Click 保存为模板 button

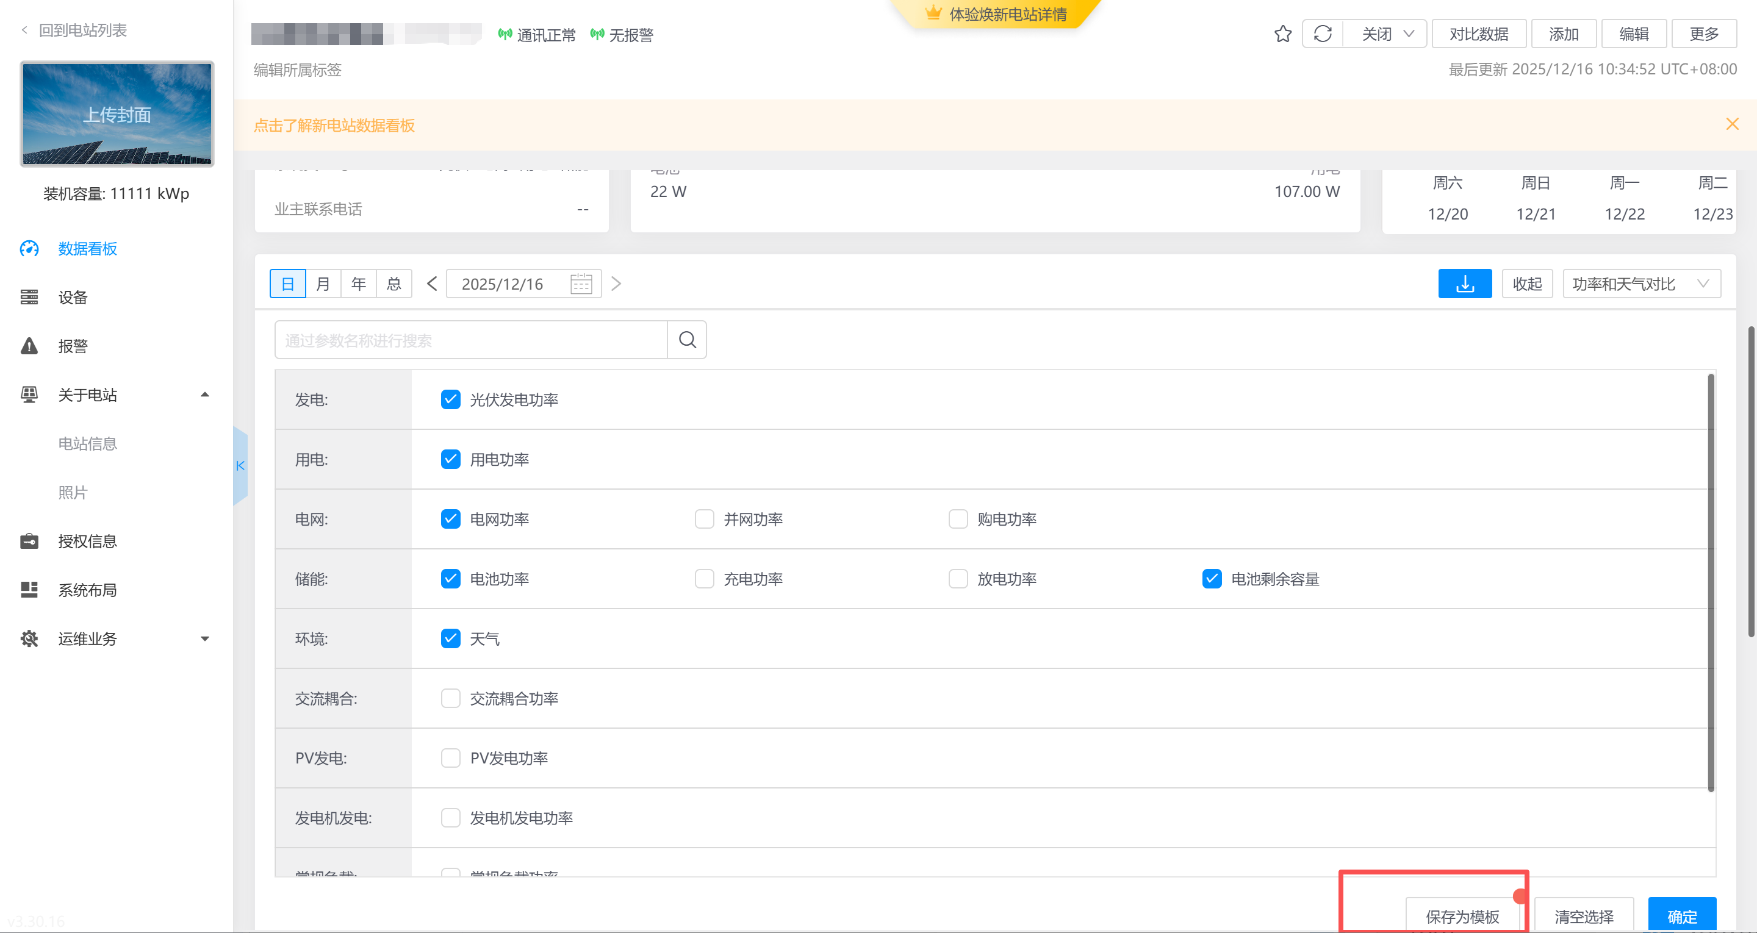pos(1462,916)
